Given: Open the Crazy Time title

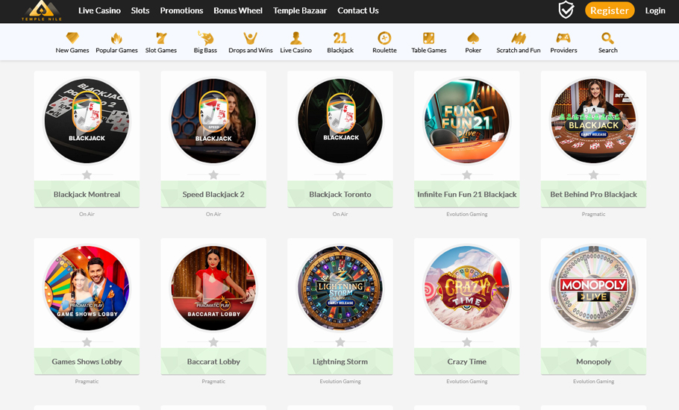Looking at the screenshot, I should pyautogui.click(x=467, y=362).
